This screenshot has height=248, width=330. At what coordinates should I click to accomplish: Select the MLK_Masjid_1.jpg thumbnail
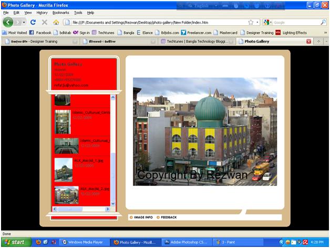(x=64, y=170)
